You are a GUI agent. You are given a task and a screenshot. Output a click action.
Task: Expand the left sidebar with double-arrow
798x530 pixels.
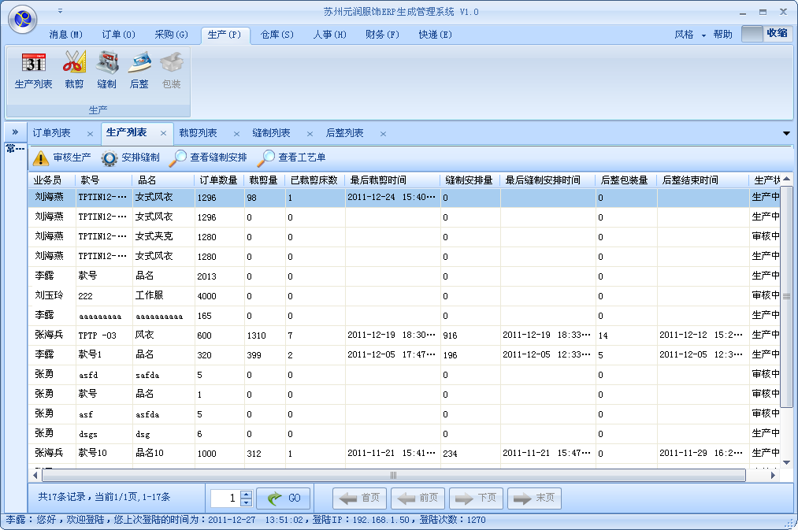click(14, 132)
